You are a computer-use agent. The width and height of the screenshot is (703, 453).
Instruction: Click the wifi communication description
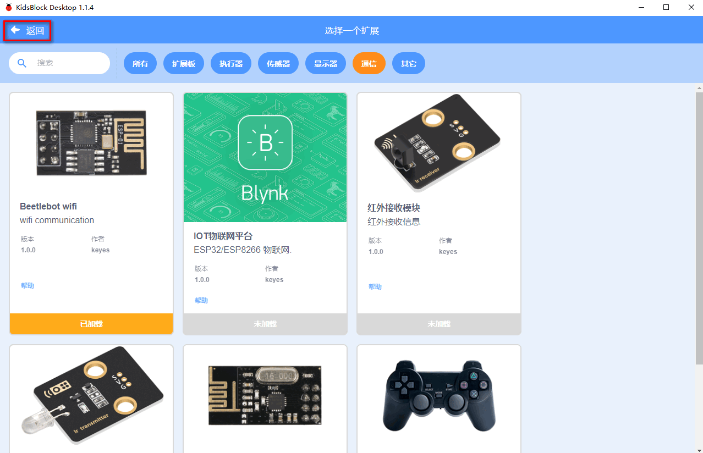click(x=57, y=220)
